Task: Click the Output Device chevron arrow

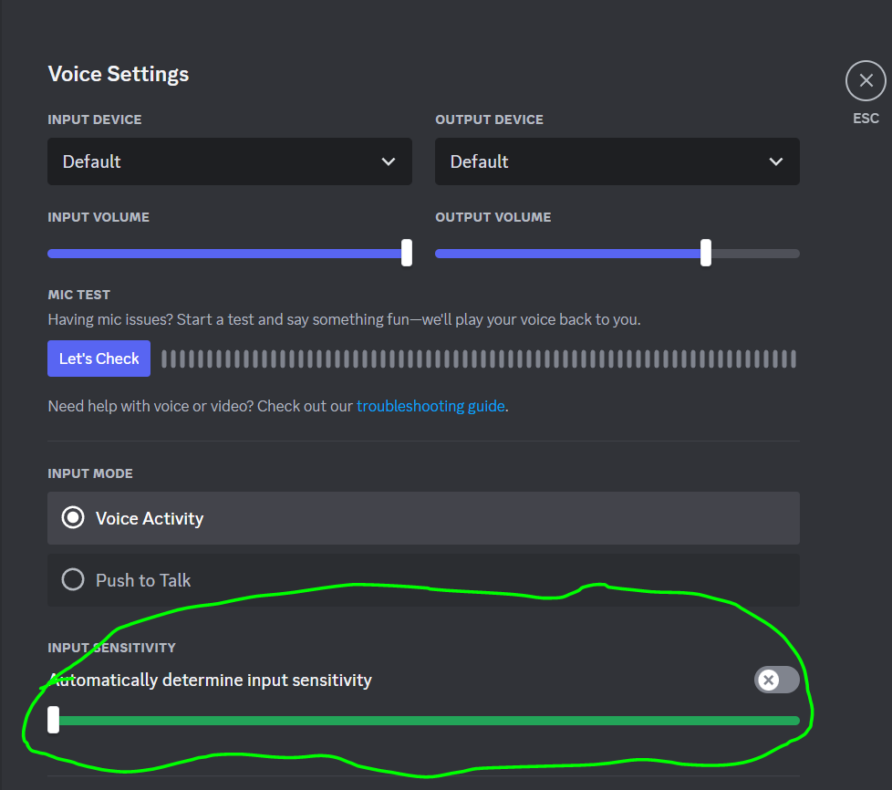Action: (x=776, y=161)
